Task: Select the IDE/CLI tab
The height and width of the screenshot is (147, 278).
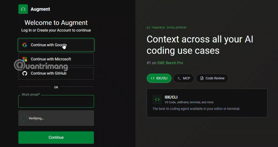Action: point(159,78)
